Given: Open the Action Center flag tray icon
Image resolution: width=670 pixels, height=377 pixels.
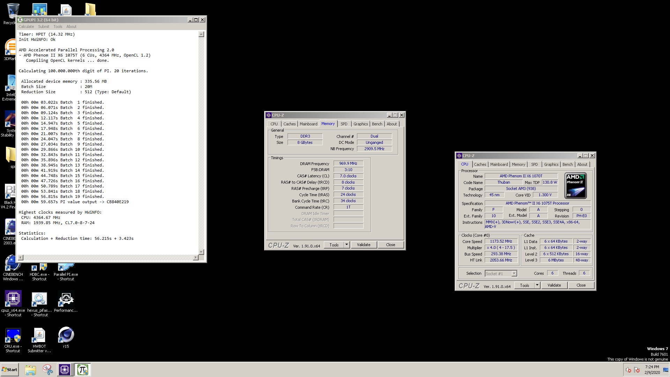Looking at the screenshot, I should (637, 370).
